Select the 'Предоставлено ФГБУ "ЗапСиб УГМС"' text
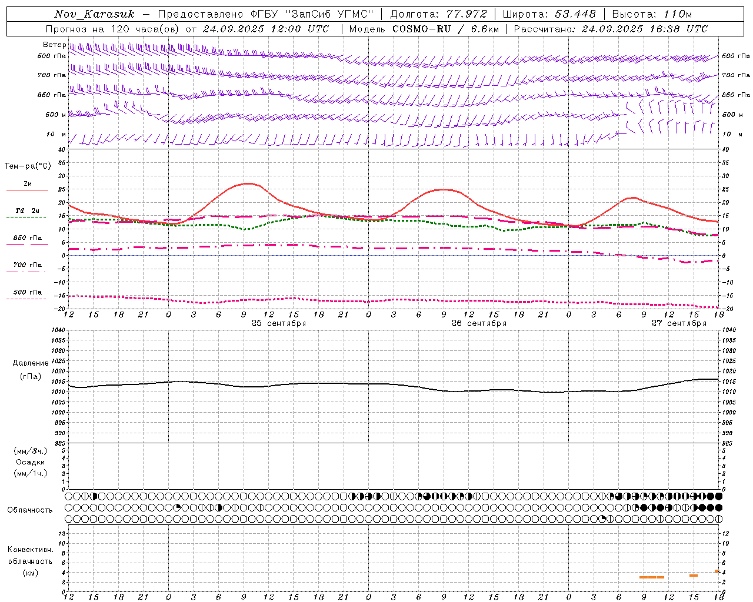The width and height of the screenshot is (753, 602). coord(266,14)
